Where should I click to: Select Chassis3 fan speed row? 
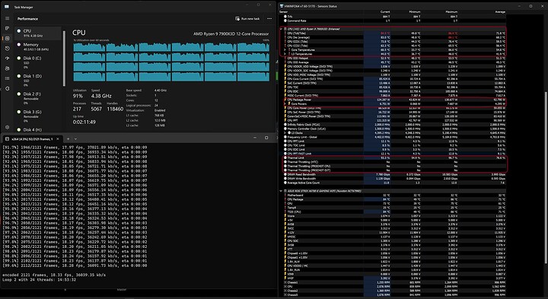(393, 294)
